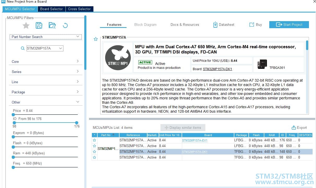The height and width of the screenshot is (188, 316).
Task: Star the second LFBGA row with 98 IO
Action: pyautogui.click(x=94, y=146)
